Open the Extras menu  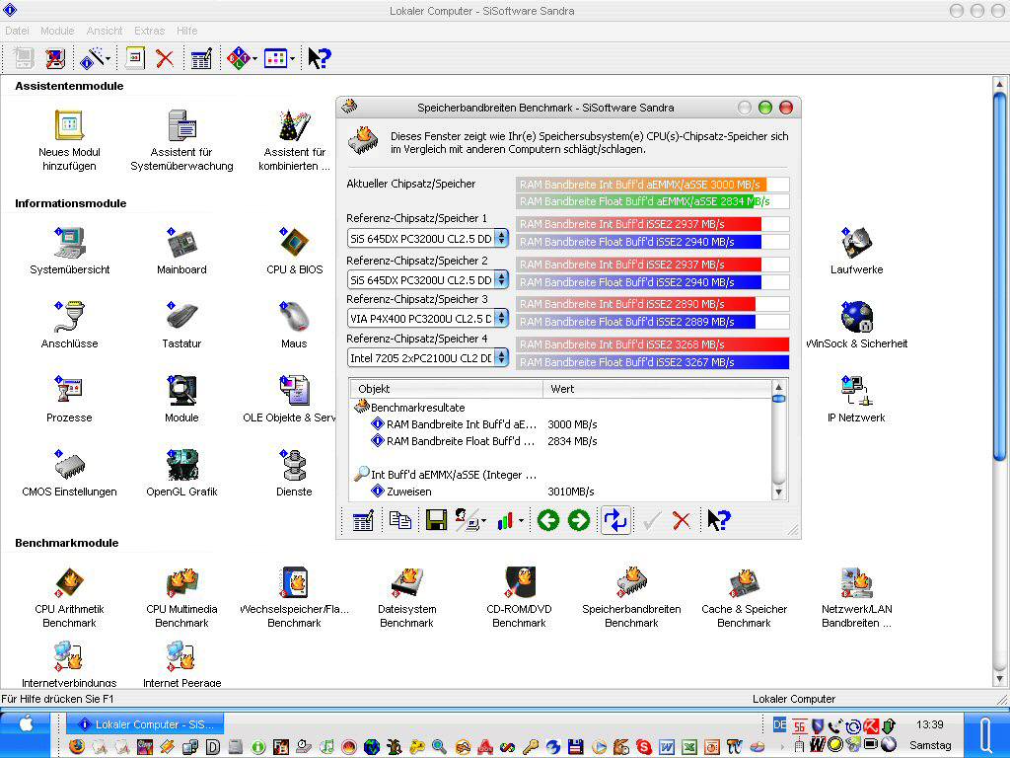coord(150,31)
